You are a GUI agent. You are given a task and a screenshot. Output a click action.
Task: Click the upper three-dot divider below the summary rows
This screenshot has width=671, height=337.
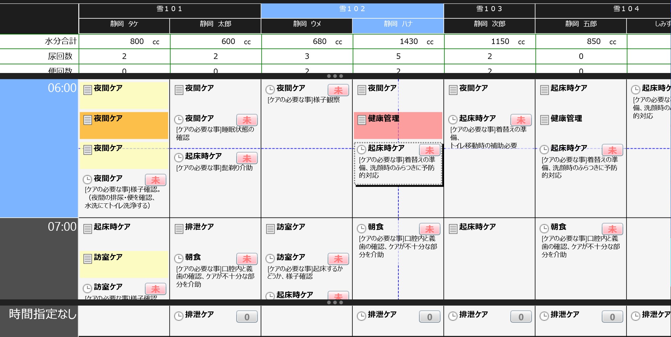click(x=335, y=76)
